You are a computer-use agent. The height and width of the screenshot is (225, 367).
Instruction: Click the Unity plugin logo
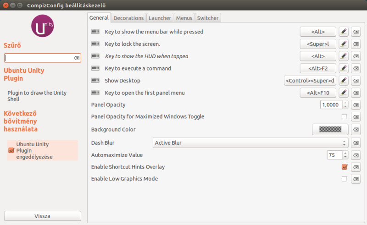[42, 26]
